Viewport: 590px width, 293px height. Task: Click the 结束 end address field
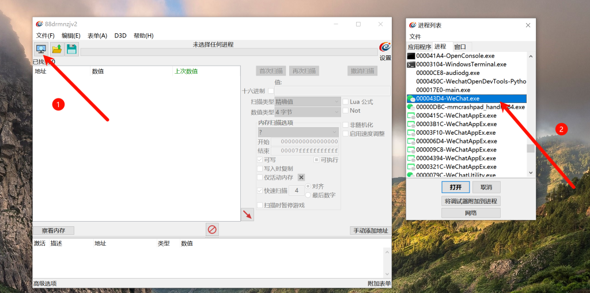[305, 151]
